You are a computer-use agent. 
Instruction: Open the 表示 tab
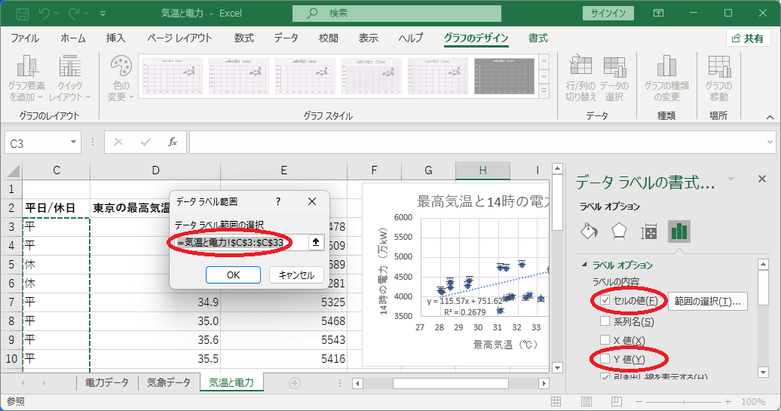(369, 38)
